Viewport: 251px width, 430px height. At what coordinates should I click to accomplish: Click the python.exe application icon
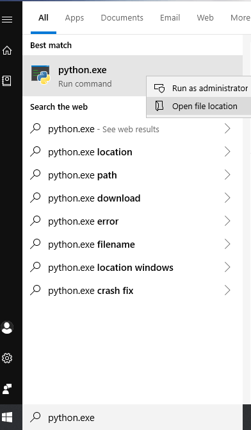click(40, 74)
